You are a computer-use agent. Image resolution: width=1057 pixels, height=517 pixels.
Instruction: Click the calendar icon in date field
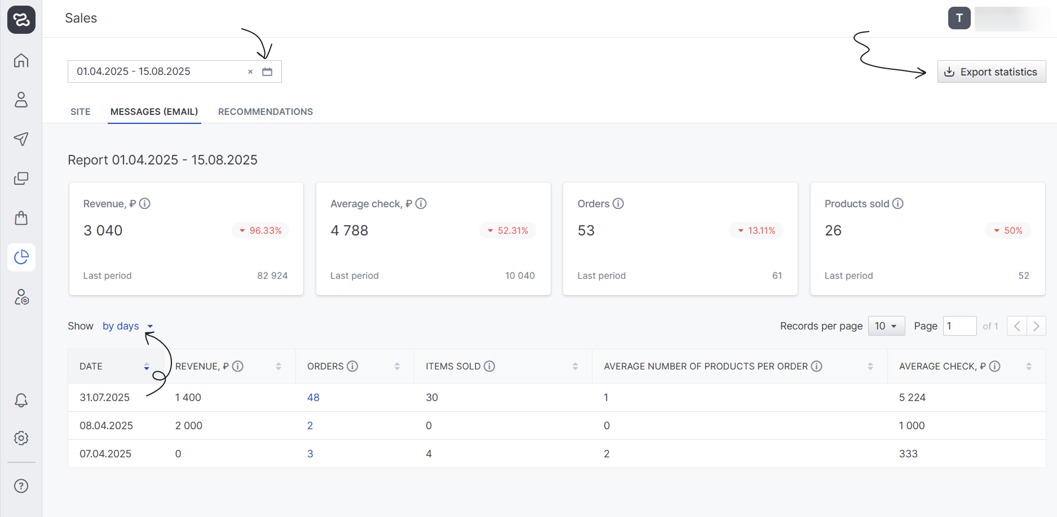tap(267, 72)
